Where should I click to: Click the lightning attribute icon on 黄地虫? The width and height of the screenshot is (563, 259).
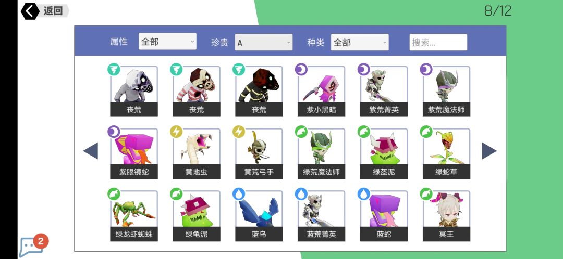176,132
